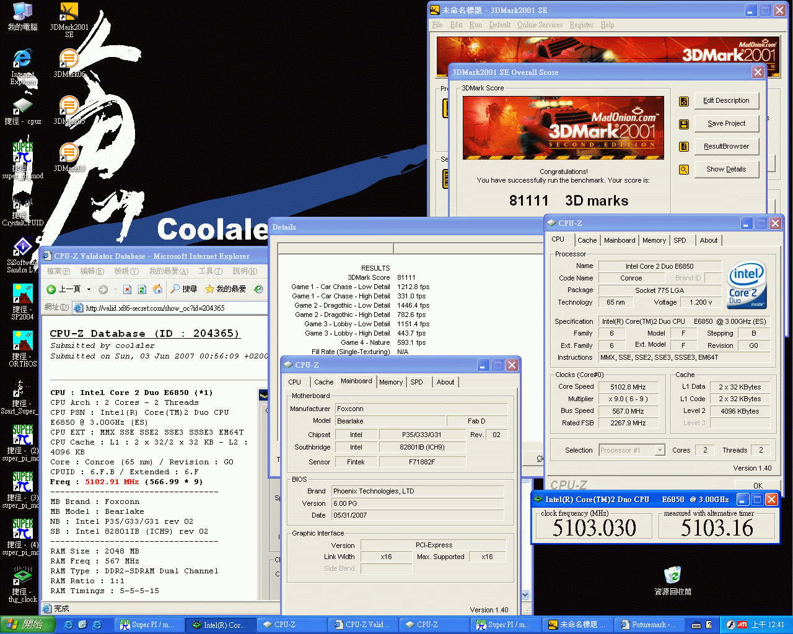
Task: Click the ATI tray icon
Action: pyautogui.click(x=741, y=625)
